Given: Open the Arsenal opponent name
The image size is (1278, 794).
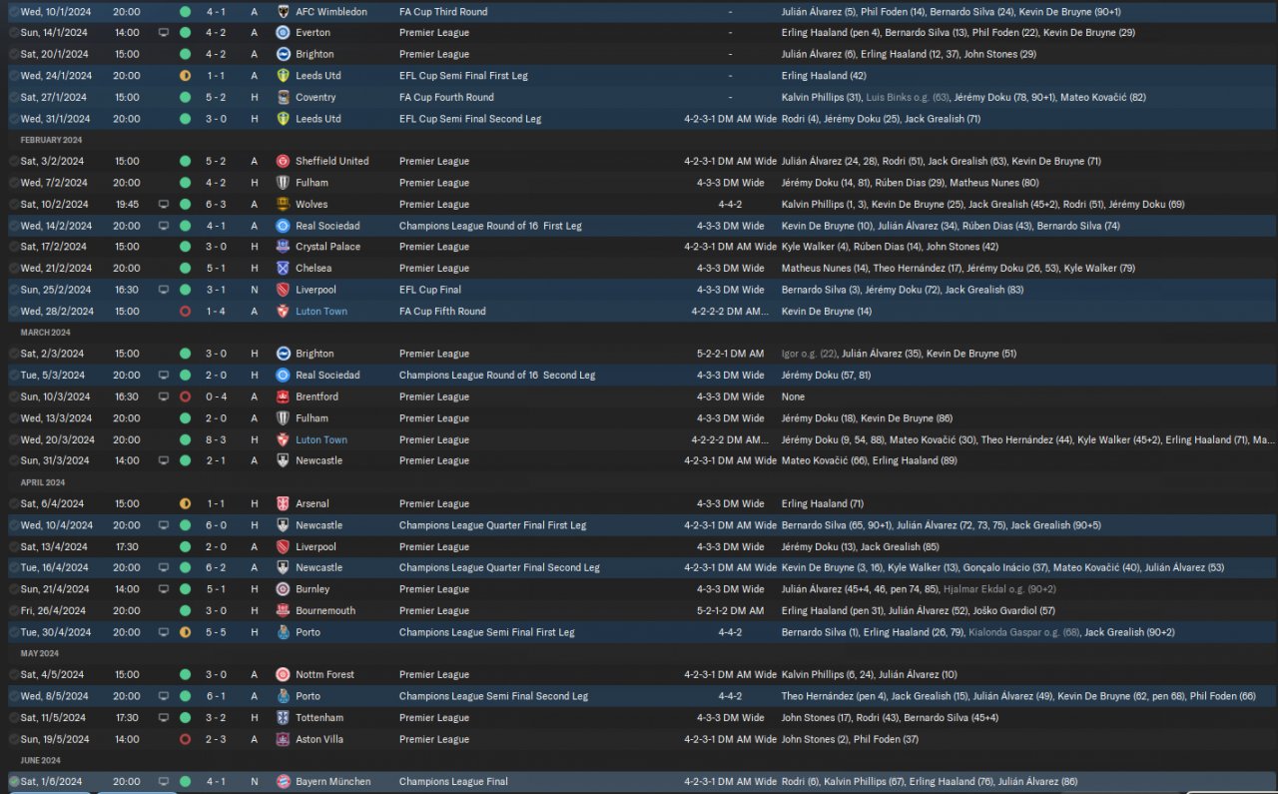Looking at the screenshot, I should 313,504.
